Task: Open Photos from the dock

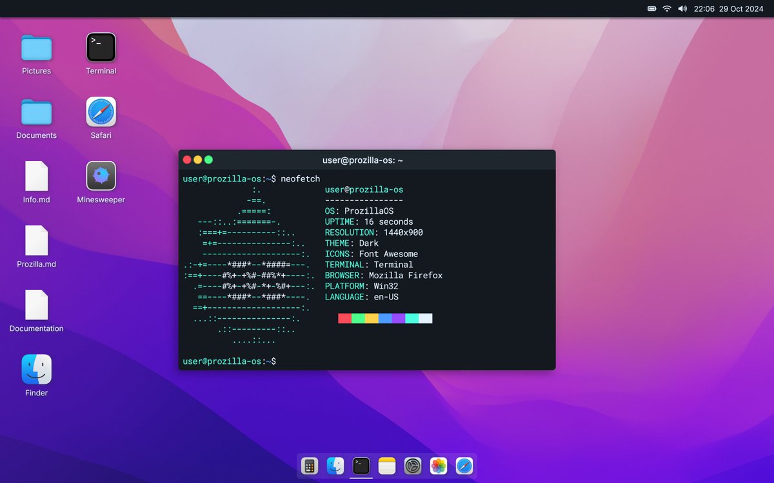Action: 439,466
